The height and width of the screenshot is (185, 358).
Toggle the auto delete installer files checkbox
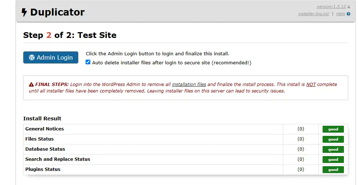tap(88, 62)
